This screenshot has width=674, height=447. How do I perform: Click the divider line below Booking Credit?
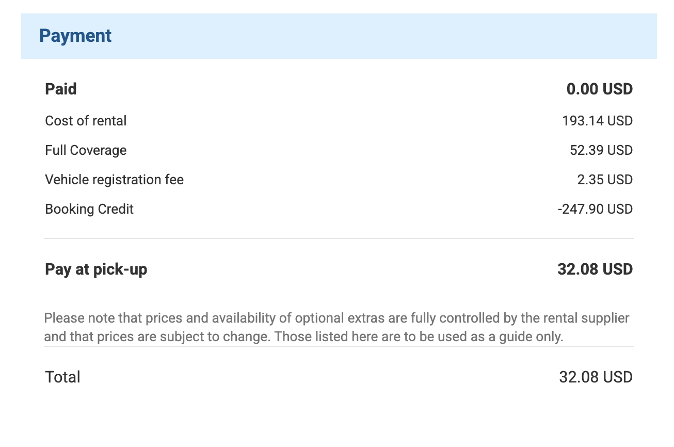(339, 238)
